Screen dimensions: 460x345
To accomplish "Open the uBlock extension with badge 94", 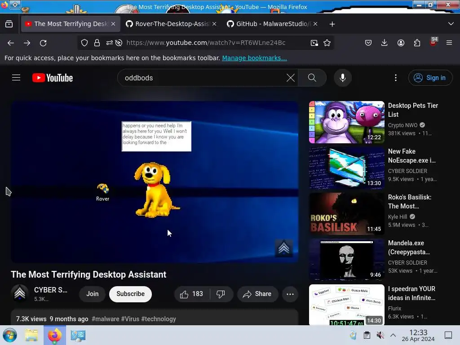I will pyautogui.click(x=433, y=42).
